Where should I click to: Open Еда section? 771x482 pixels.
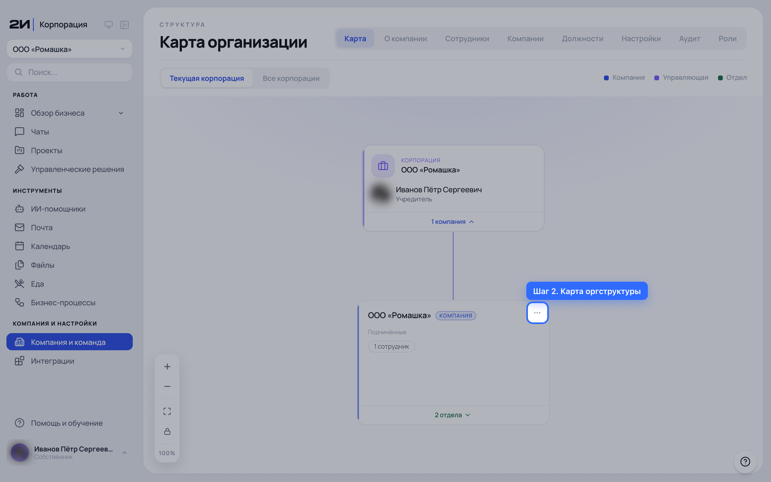69,284
